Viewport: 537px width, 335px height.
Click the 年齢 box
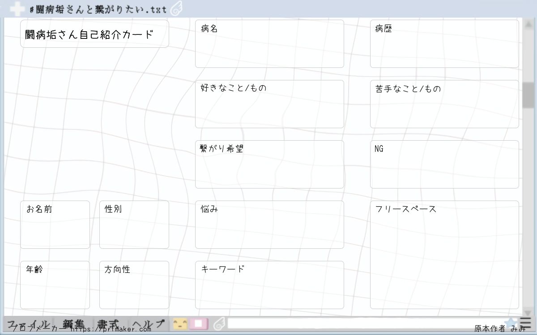point(55,285)
